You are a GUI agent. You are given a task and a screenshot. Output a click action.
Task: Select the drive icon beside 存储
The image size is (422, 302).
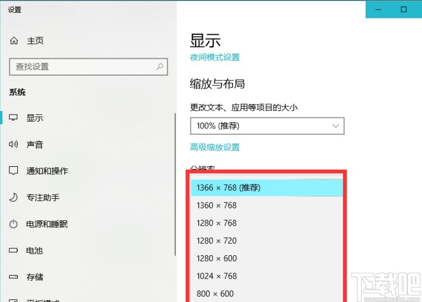tap(13, 277)
